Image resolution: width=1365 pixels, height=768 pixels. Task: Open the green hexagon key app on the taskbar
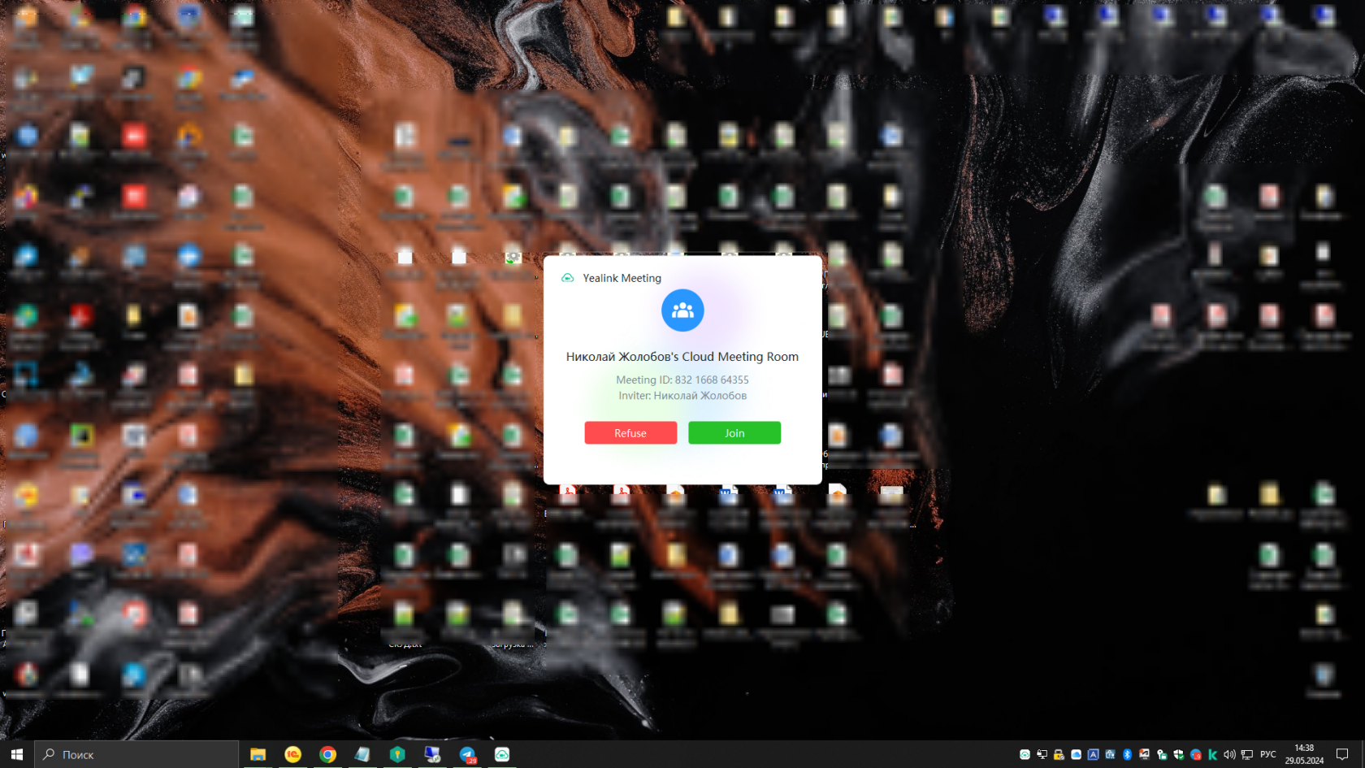[397, 754]
